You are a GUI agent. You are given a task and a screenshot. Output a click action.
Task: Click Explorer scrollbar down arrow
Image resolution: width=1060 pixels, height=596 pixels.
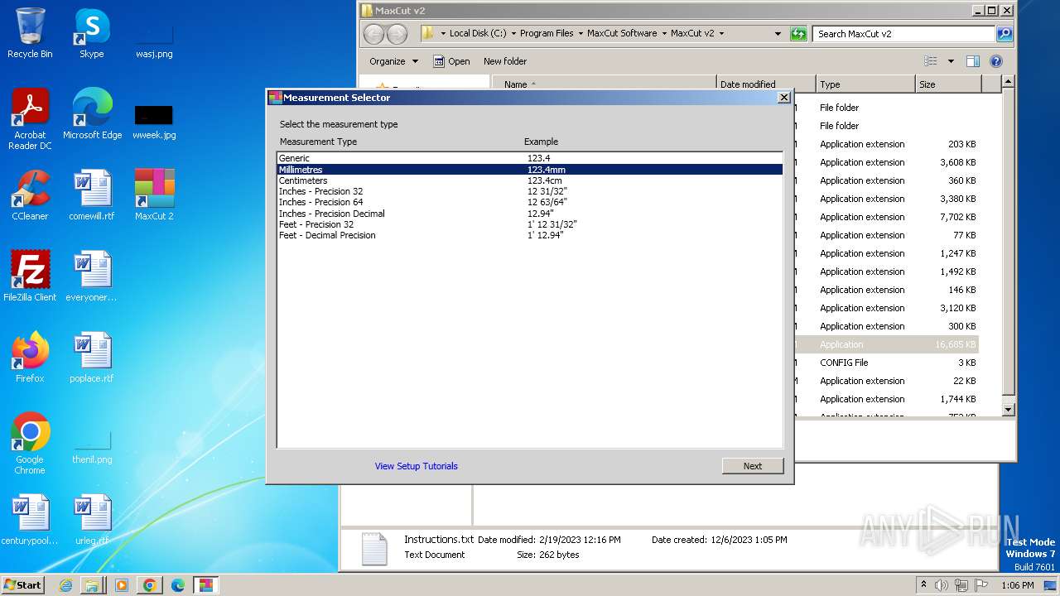[x=1008, y=409]
